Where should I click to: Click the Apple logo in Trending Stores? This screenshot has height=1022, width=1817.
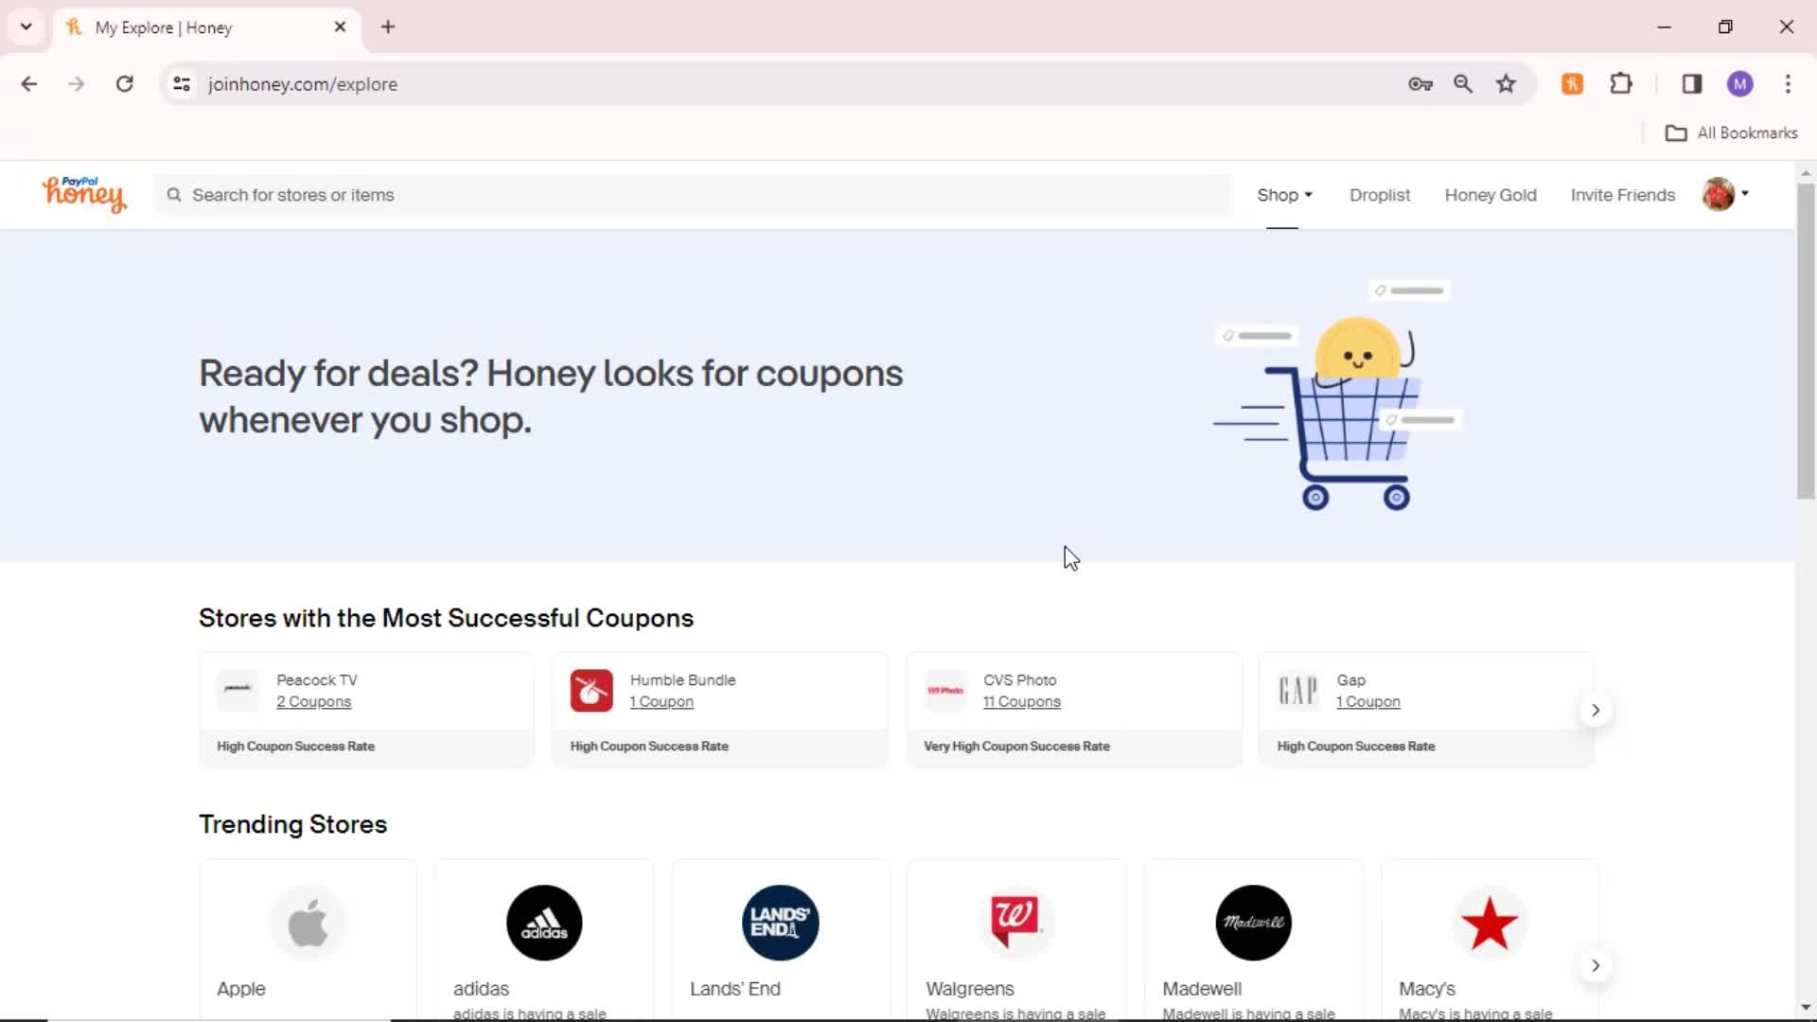[308, 923]
